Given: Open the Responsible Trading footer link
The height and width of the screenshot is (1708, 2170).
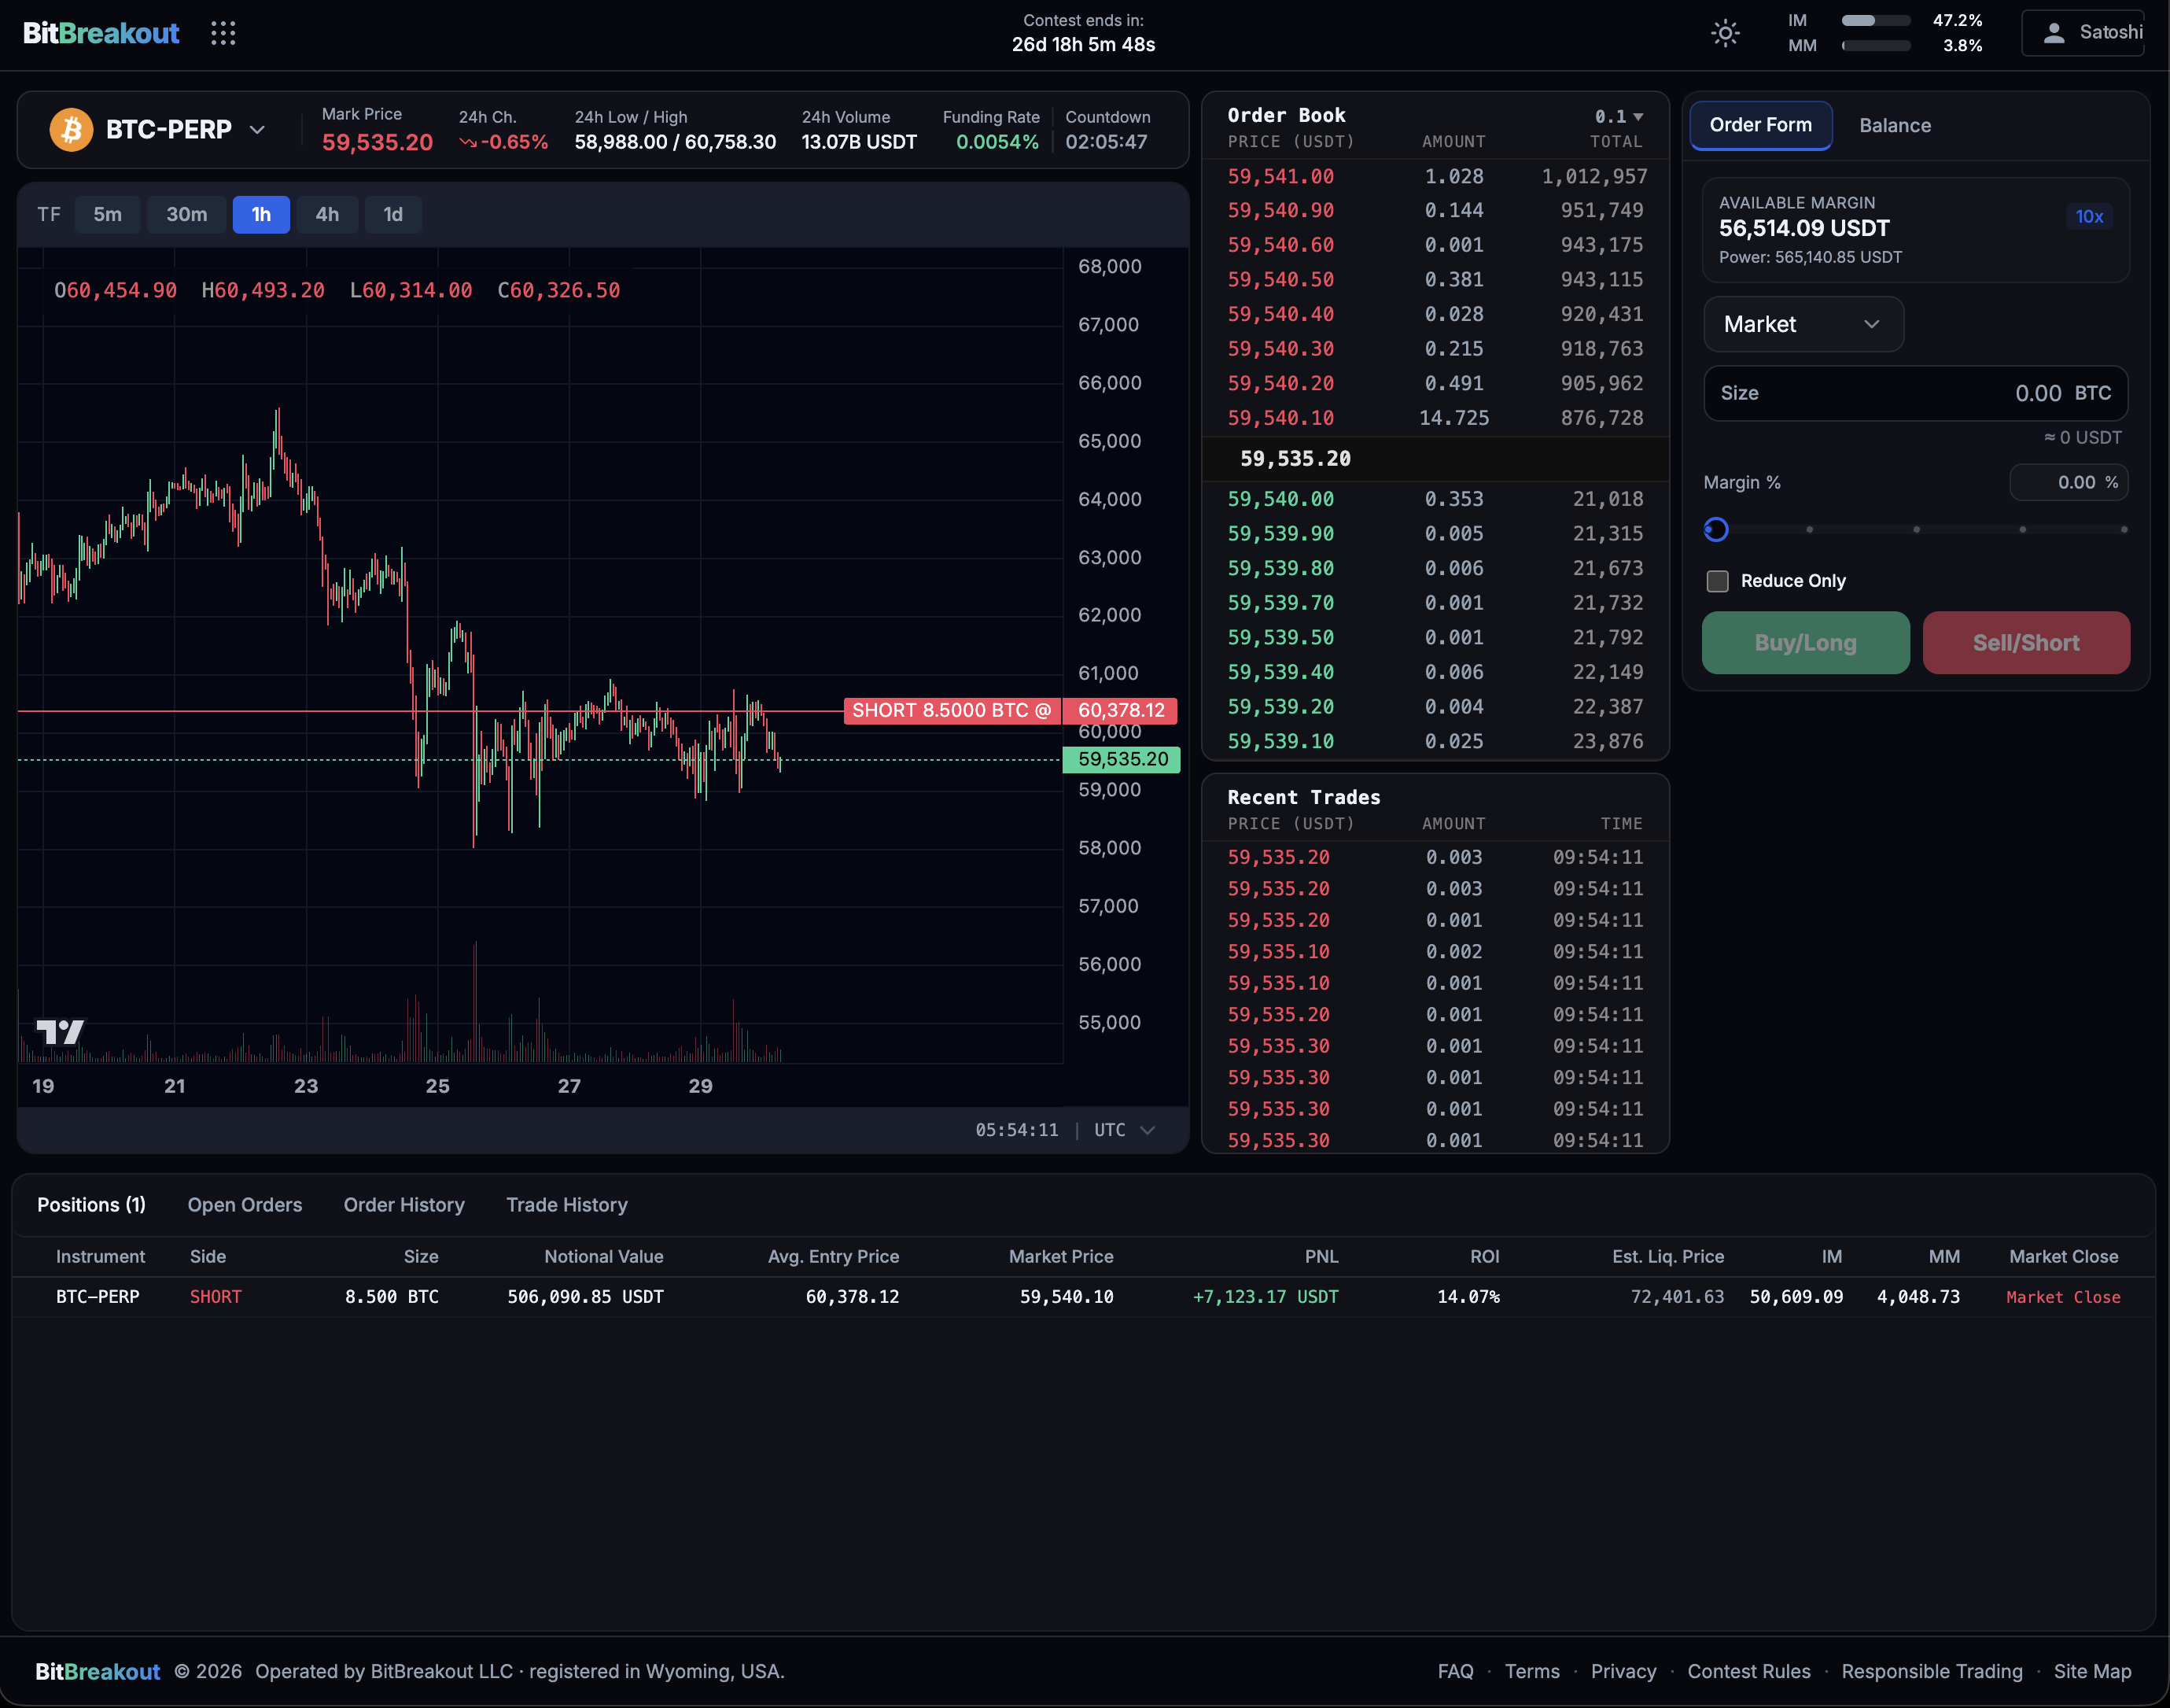Looking at the screenshot, I should click(x=1932, y=1671).
